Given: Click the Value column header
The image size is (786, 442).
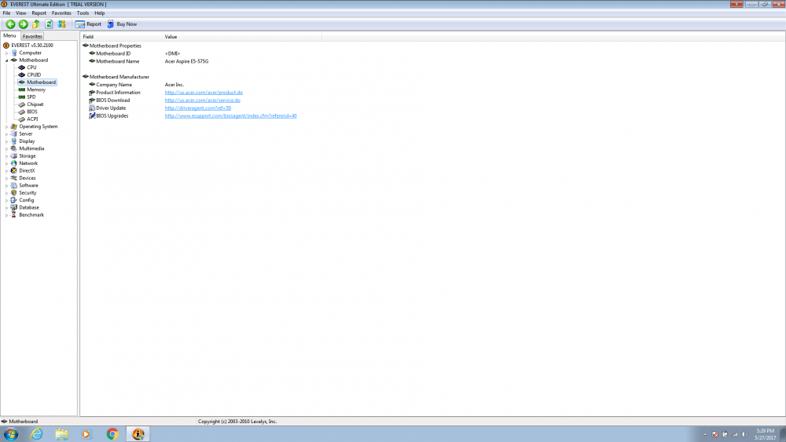Looking at the screenshot, I should [x=242, y=37].
